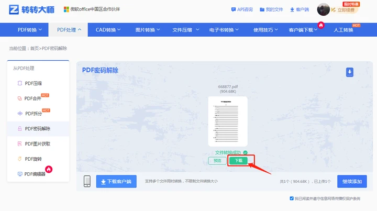Click the PDF密码解除 lock icon

pyautogui.click(x=20, y=129)
